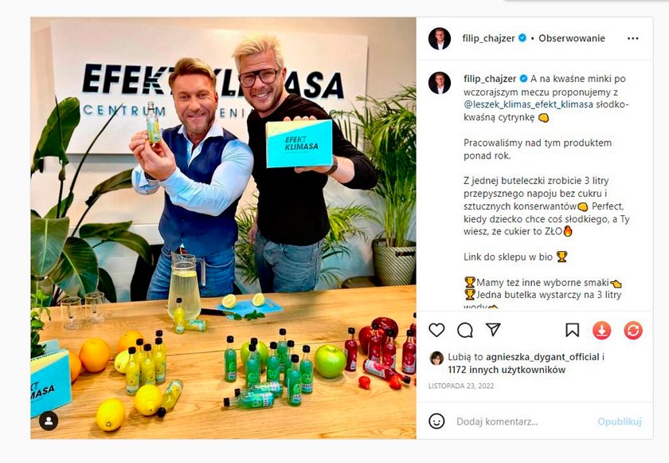Click the Listopada 23, 2022 post date
The width and height of the screenshot is (669, 463).
(461, 386)
